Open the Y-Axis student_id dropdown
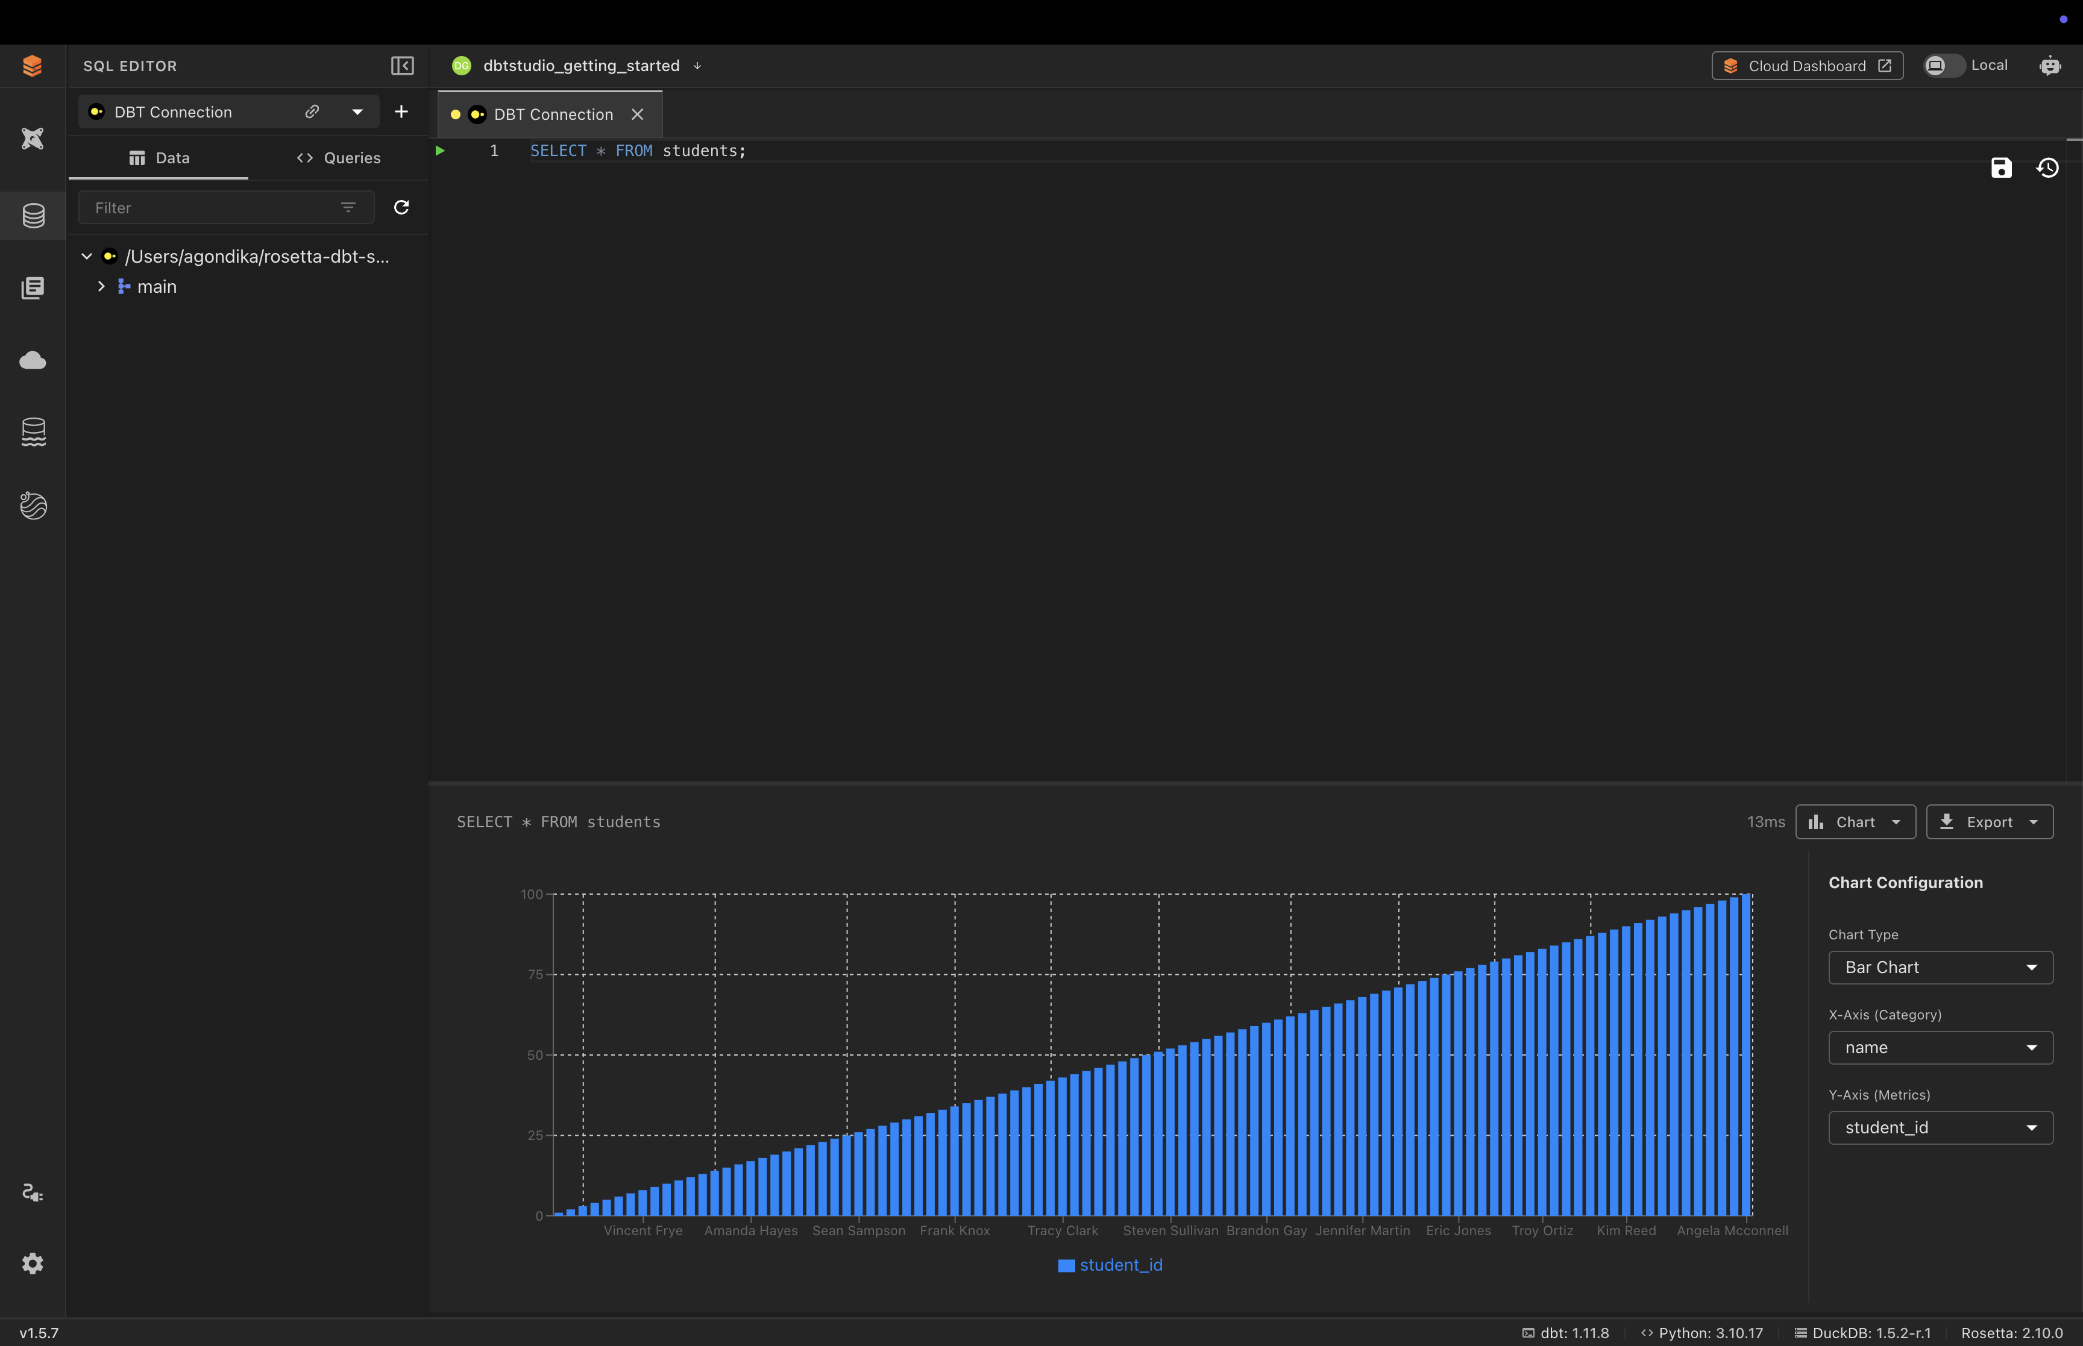Viewport: 2083px width, 1346px height. [1940, 1127]
